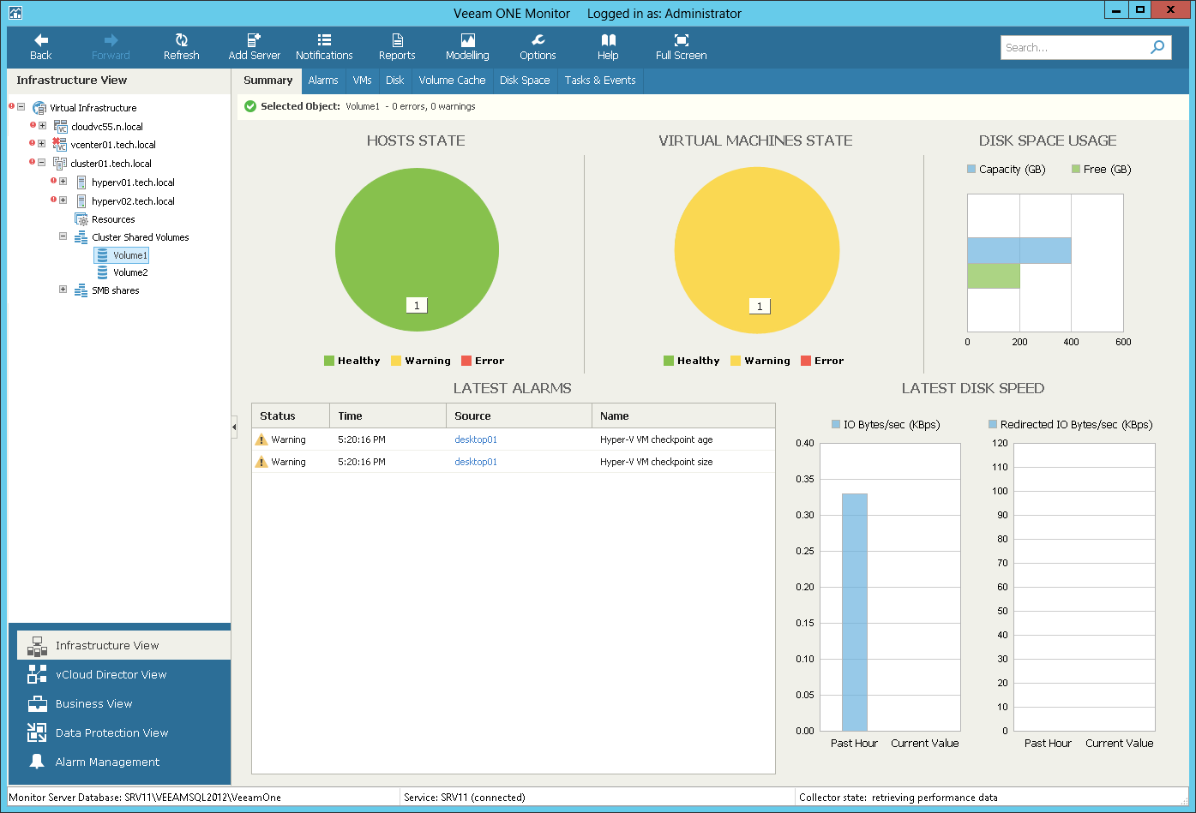
Task: Switch to Full Screen mode
Action: click(x=681, y=47)
